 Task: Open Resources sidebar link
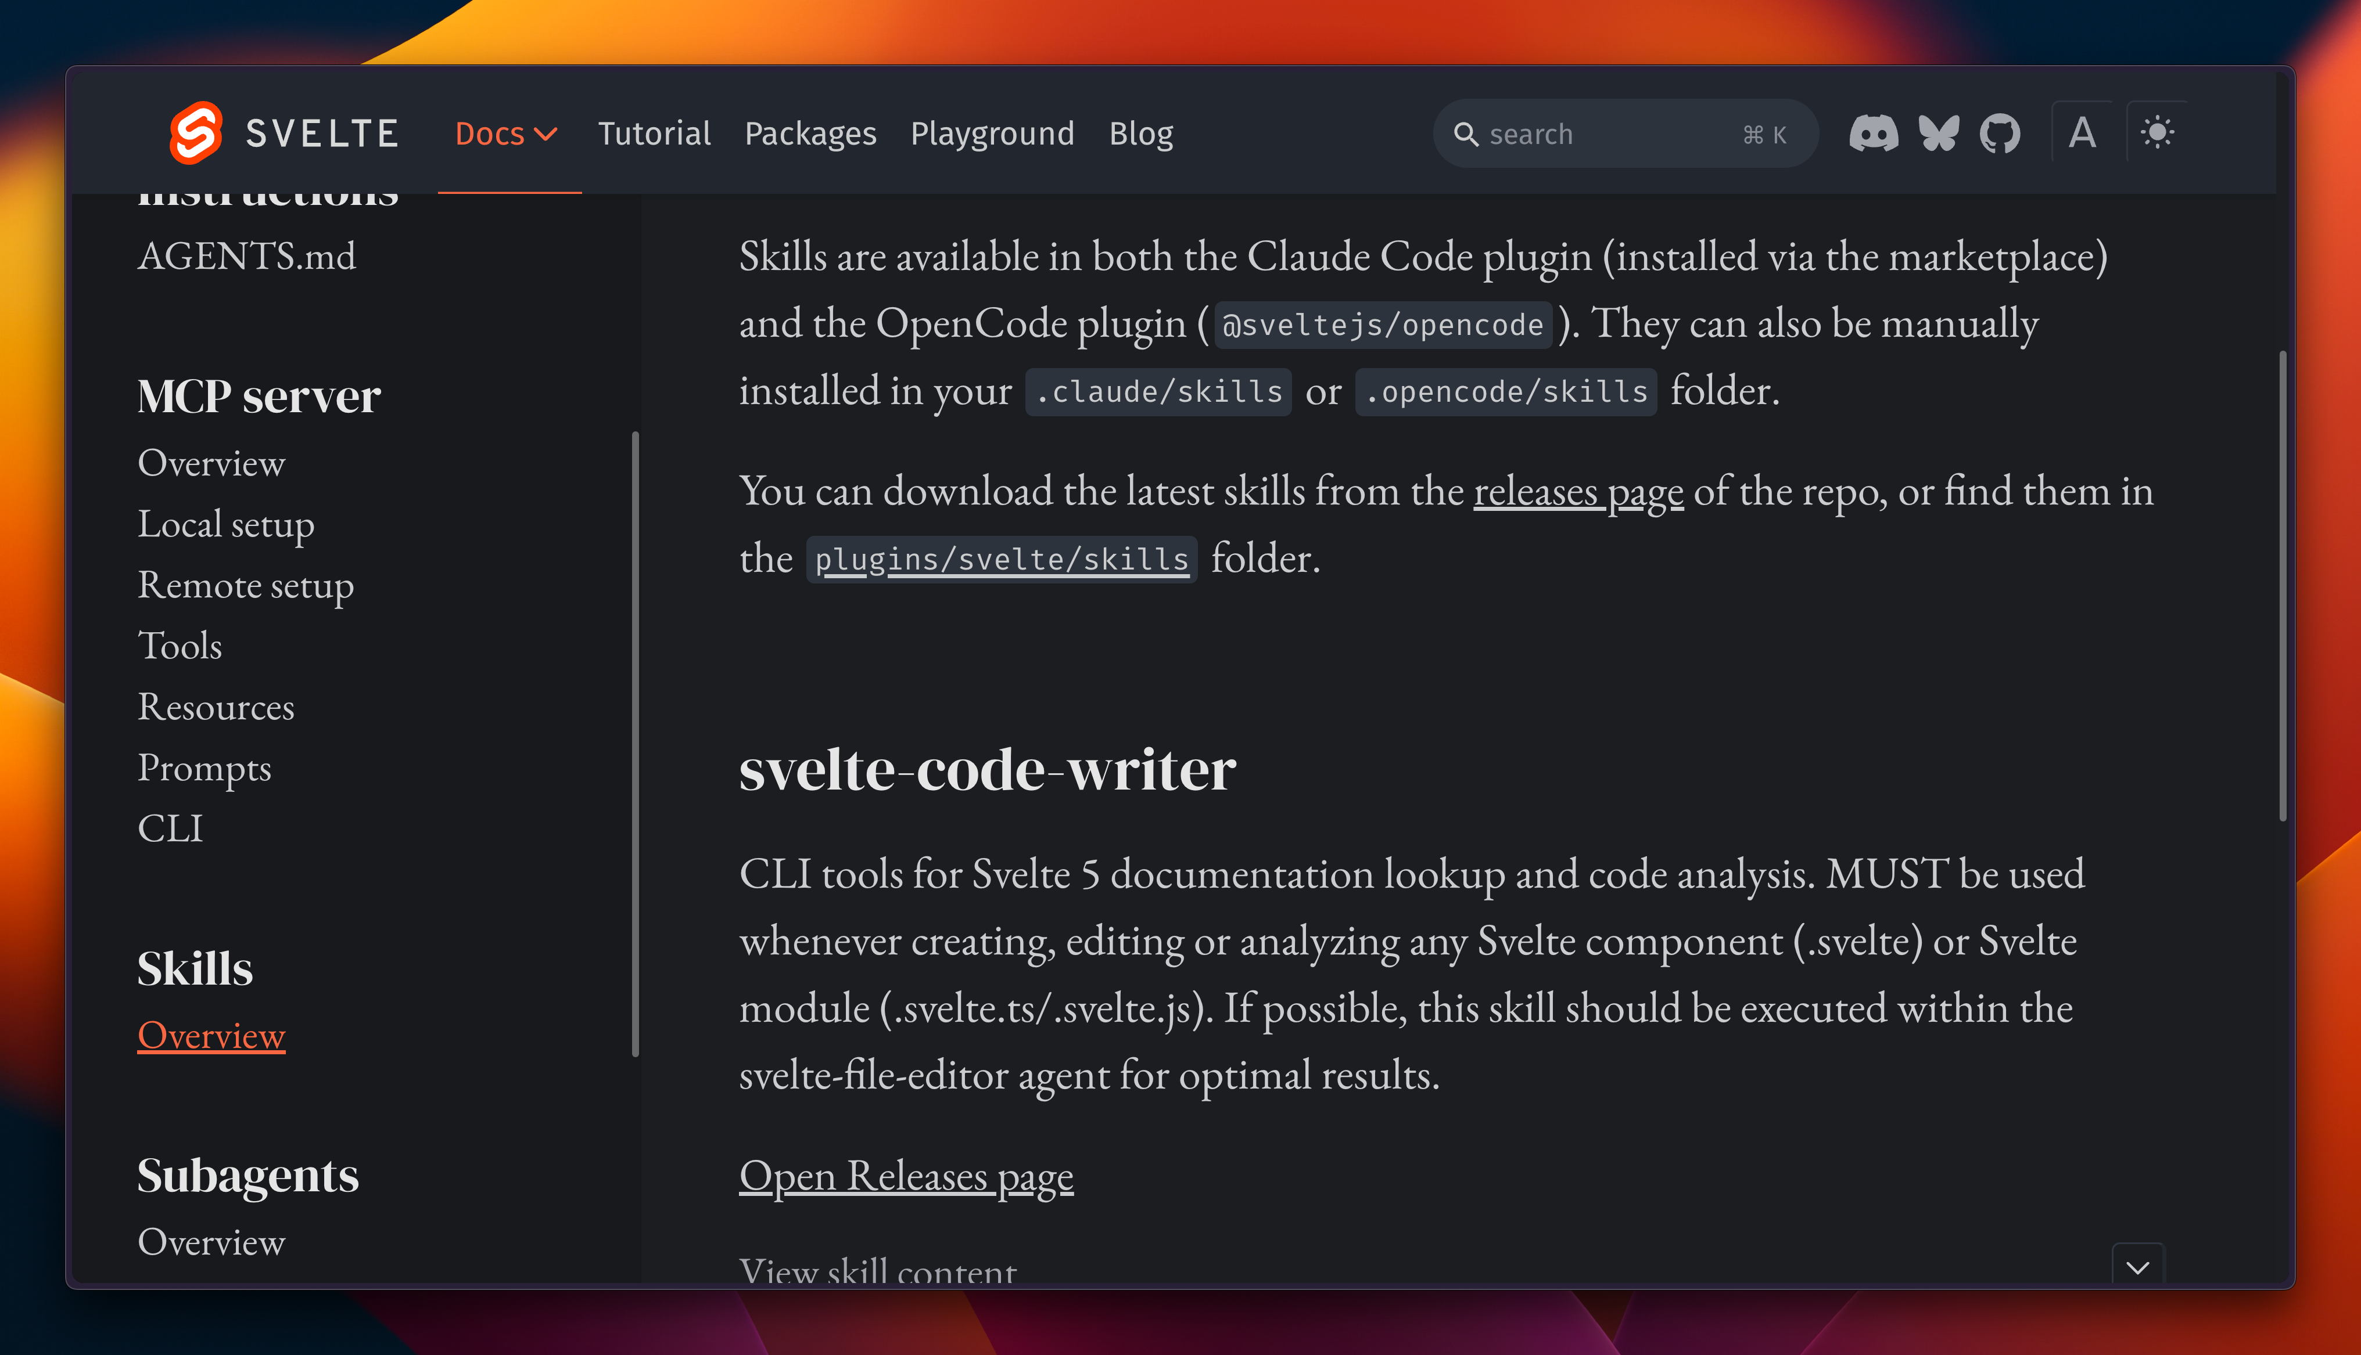tap(216, 707)
